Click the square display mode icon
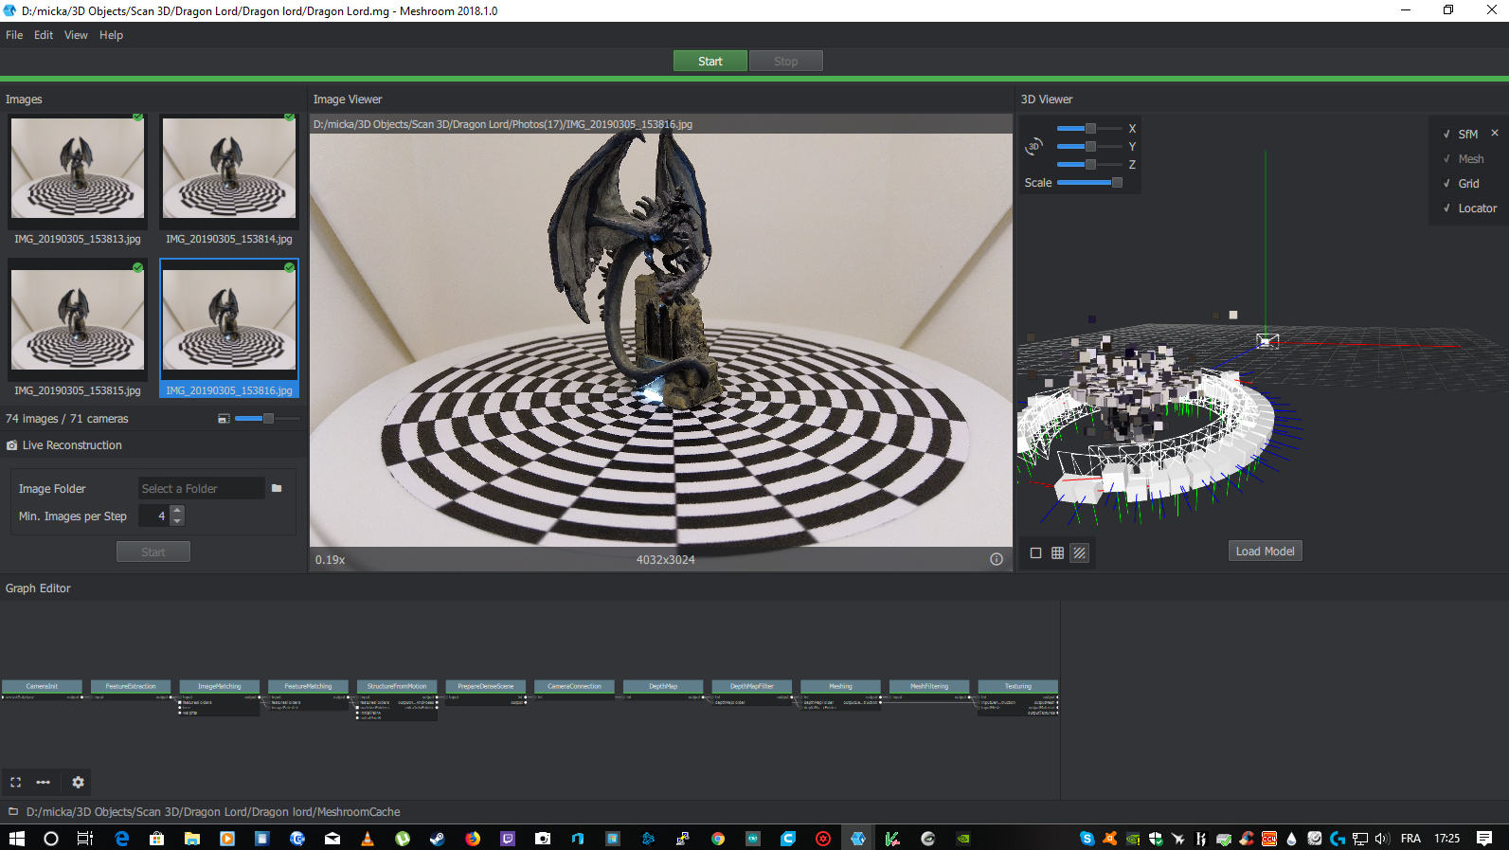The image size is (1509, 850). coord(1035,552)
